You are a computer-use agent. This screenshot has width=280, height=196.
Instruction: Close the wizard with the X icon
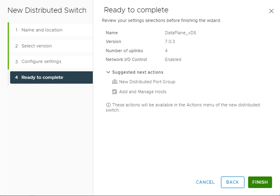coord(271,11)
